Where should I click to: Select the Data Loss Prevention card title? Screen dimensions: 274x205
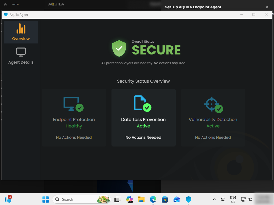pyautogui.click(x=143, y=120)
